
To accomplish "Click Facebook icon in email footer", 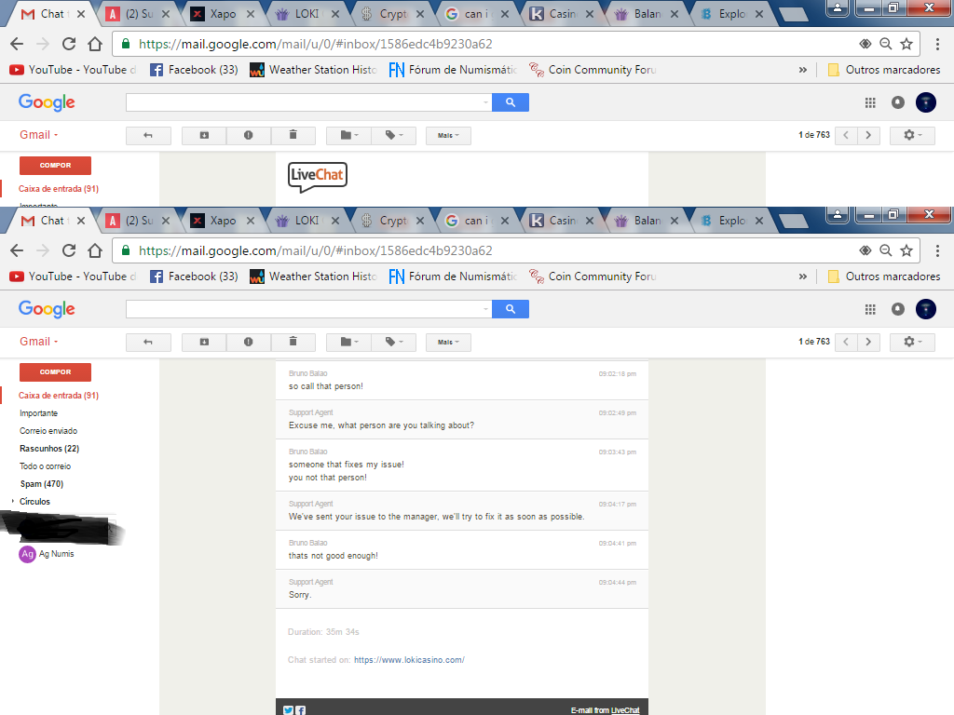I will tap(301, 709).
